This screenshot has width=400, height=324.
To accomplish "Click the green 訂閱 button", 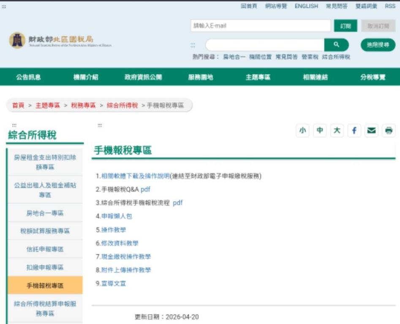I will [346, 26].
